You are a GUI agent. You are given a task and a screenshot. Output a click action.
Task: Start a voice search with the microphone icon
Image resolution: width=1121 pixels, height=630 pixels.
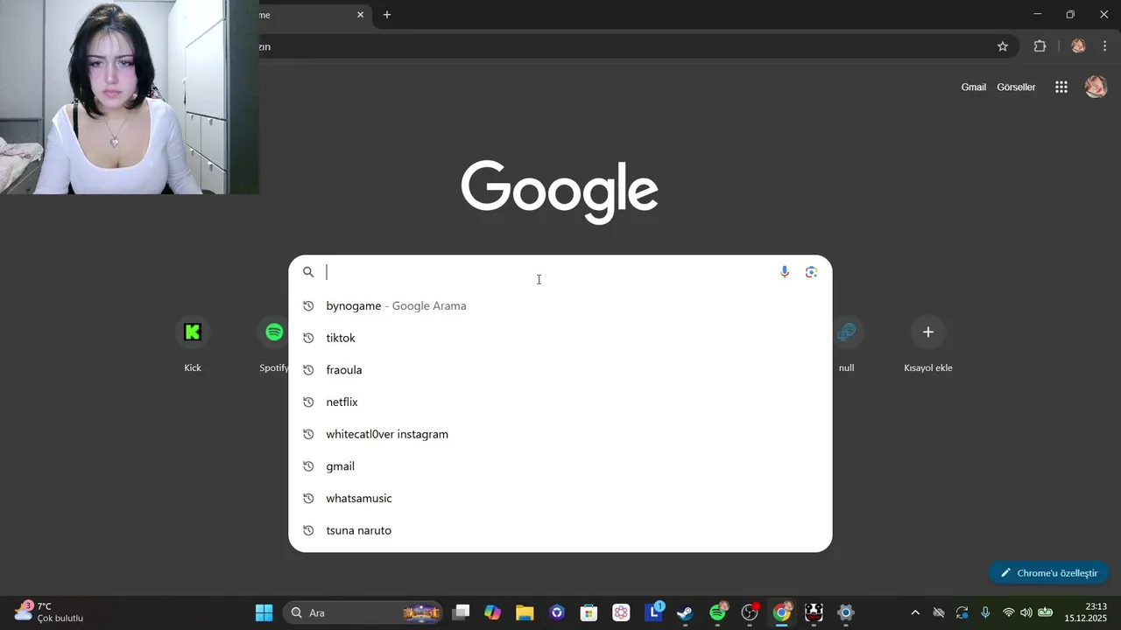(x=785, y=272)
